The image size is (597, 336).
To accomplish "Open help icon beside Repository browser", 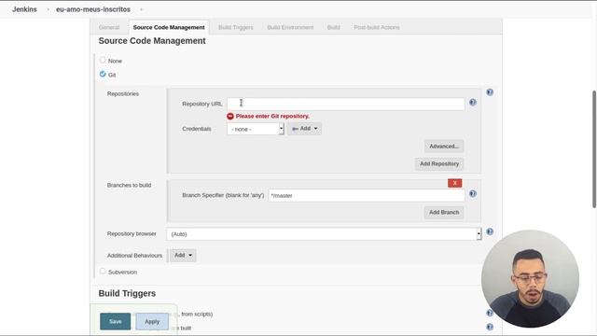I will coord(490,231).
